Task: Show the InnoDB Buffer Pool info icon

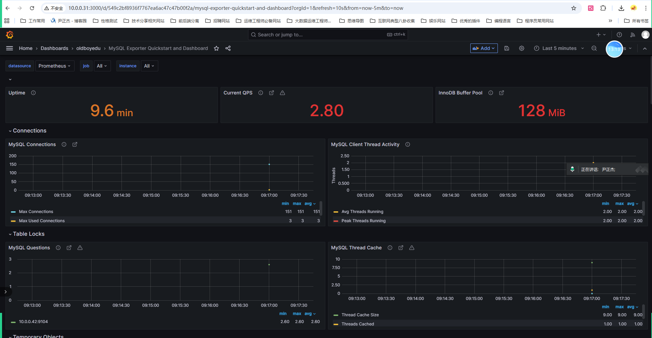Action: point(491,93)
